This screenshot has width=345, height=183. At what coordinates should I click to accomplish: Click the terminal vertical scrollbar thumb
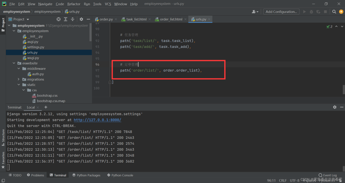tap(344, 169)
